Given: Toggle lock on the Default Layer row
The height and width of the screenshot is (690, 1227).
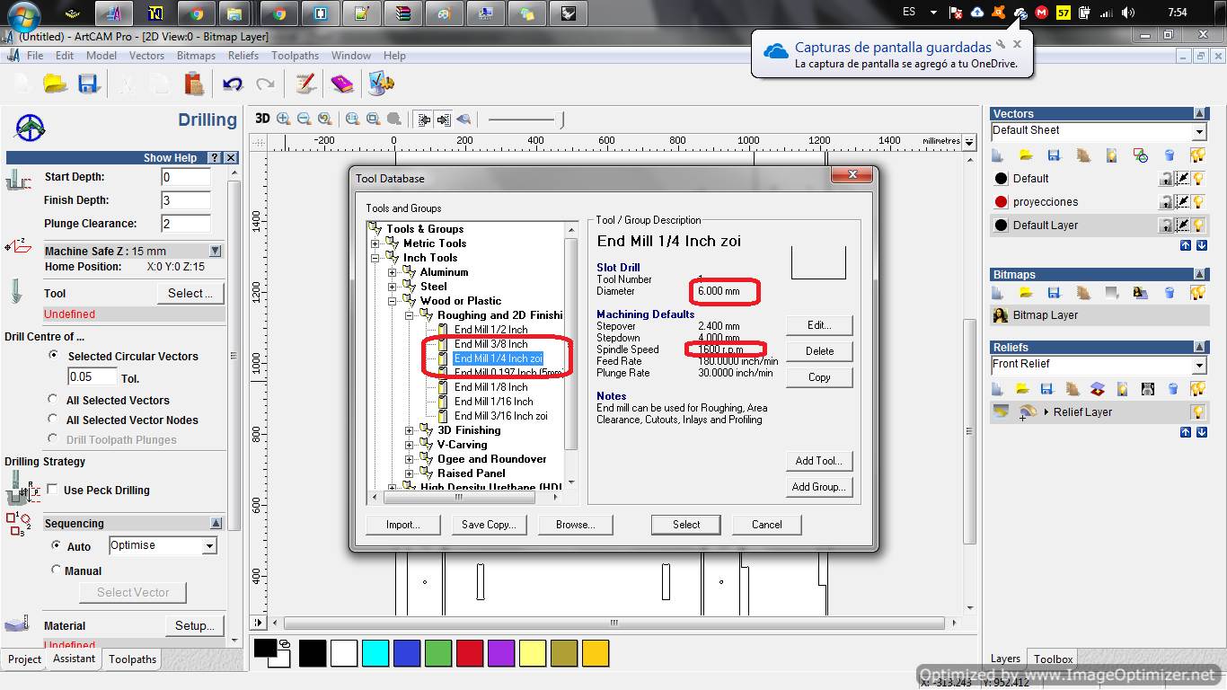Looking at the screenshot, I should click(1166, 226).
